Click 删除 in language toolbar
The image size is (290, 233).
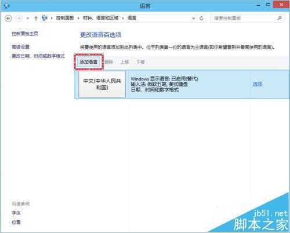(x=109, y=62)
